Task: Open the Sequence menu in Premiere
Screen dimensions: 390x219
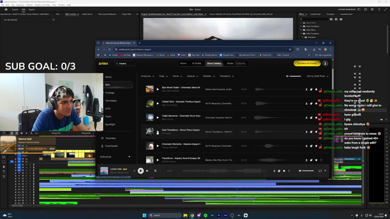Action: [x=20, y=5]
